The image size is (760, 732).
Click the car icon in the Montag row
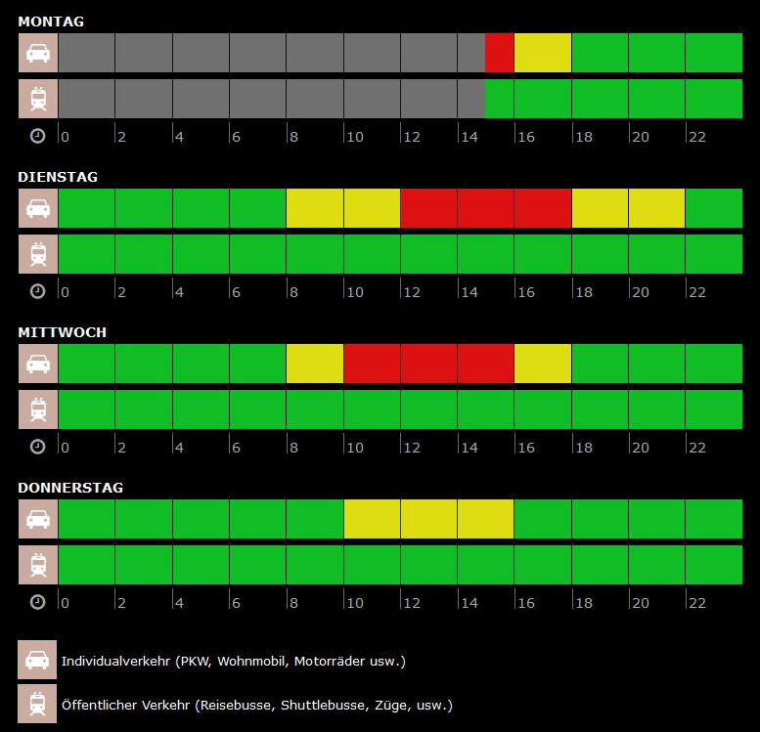click(x=38, y=53)
